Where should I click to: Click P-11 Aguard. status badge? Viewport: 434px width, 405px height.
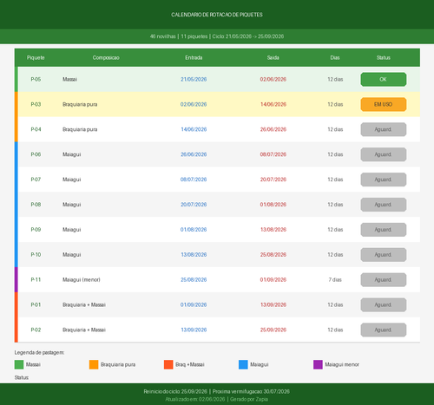[x=384, y=279]
